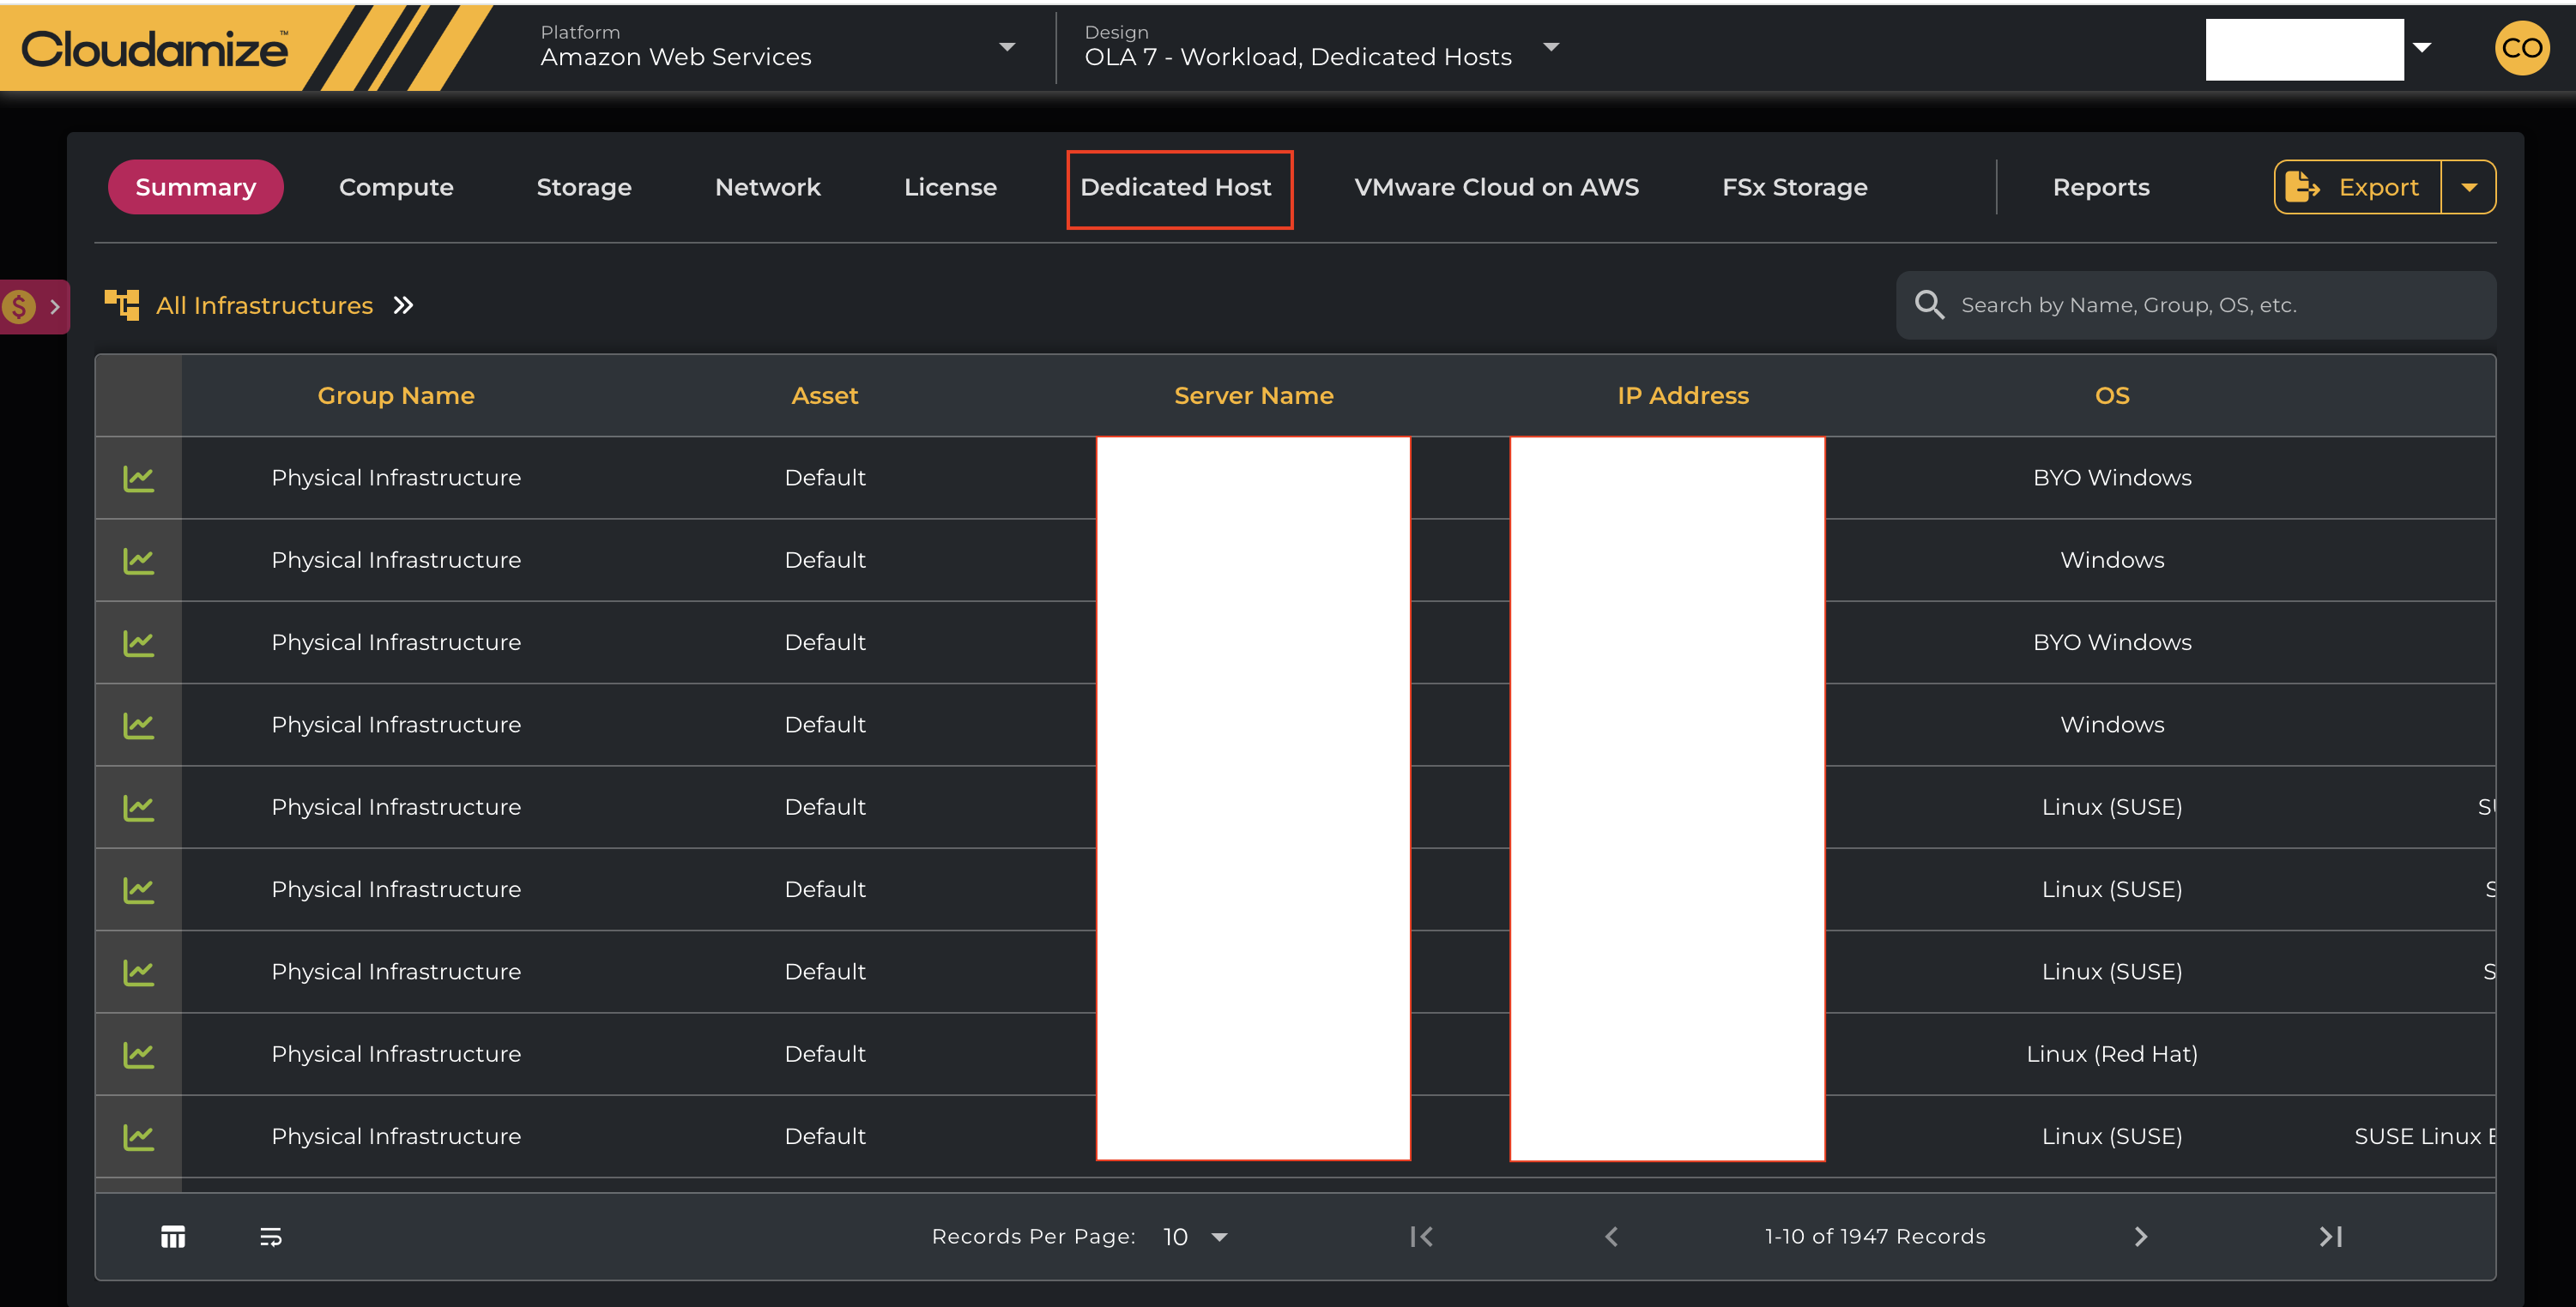Toggle the wrap text icon in footer
This screenshot has width=2576, height=1307.
click(x=271, y=1237)
